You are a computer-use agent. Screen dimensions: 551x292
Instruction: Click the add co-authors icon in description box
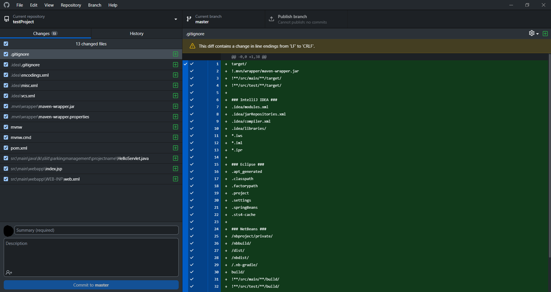[x=9, y=272]
